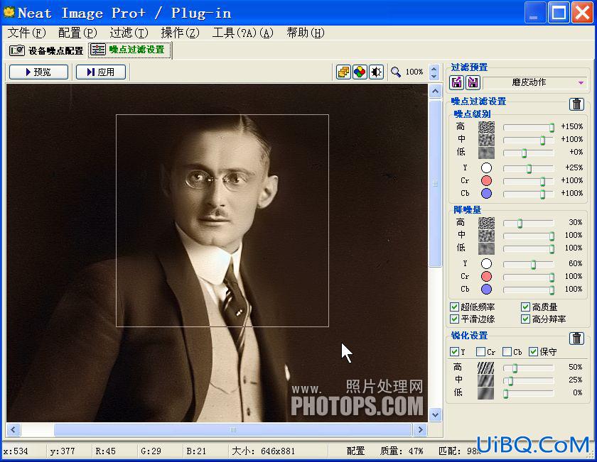Click the Y noise level slider at +25%
The height and width of the screenshot is (462, 597).
[529, 168]
